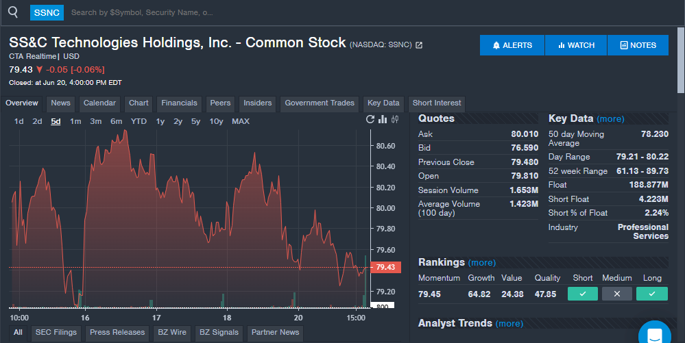Click the Rankings (more) link
The height and width of the screenshot is (343, 685).
(x=482, y=263)
